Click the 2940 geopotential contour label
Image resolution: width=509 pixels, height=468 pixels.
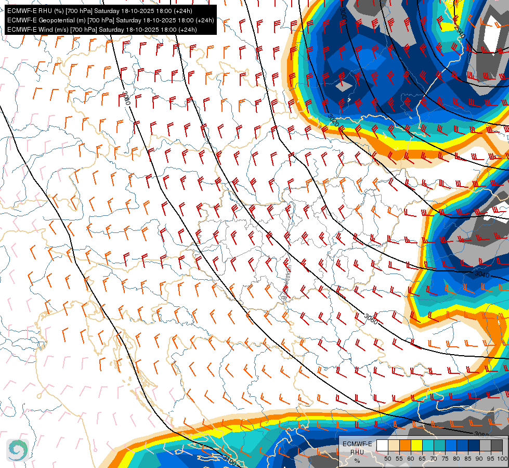[x=459, y=32]
